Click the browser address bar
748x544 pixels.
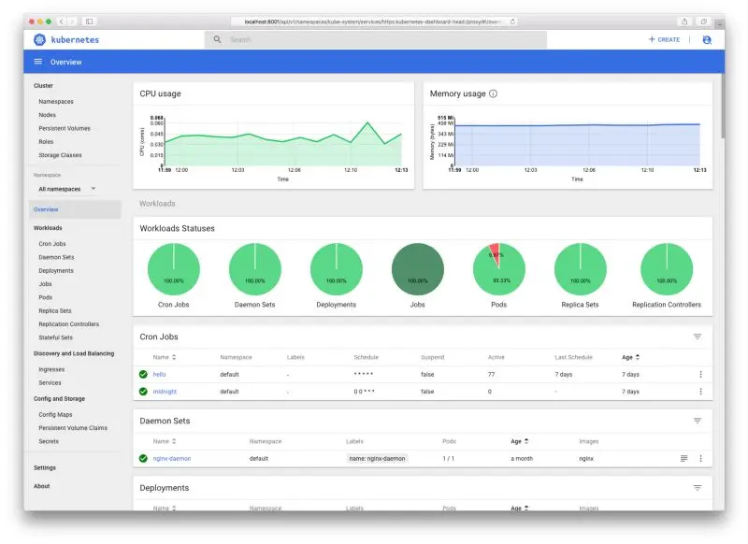pos(374,21)
